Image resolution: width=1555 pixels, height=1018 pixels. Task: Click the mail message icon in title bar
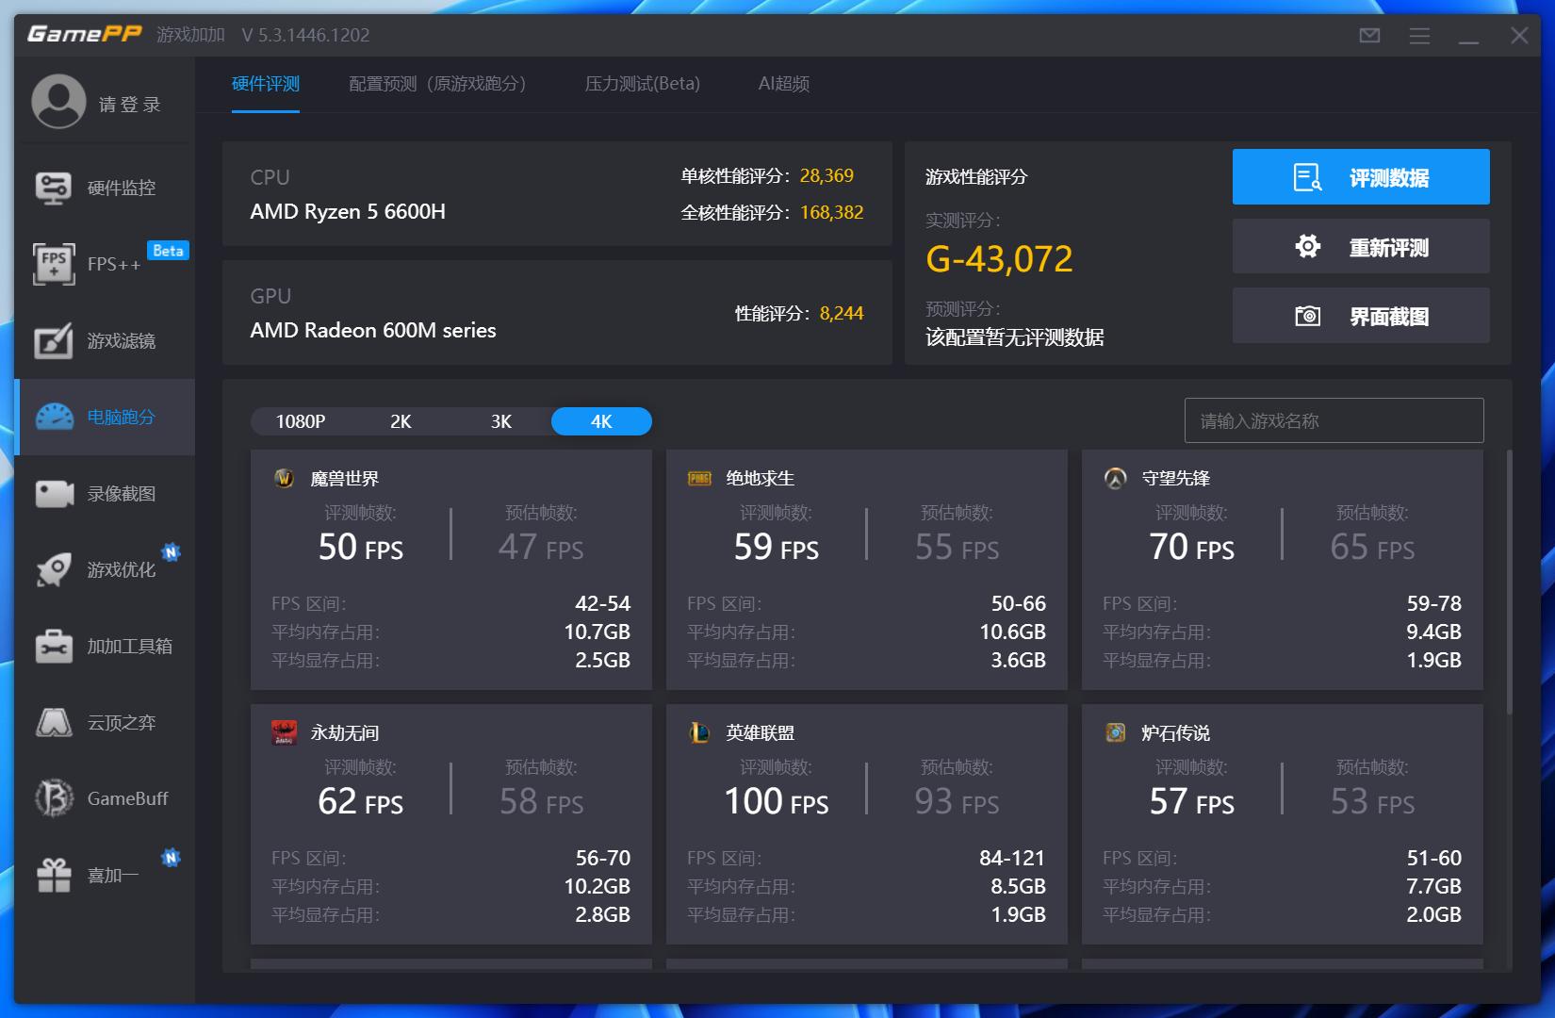[x=1369, y=36]
